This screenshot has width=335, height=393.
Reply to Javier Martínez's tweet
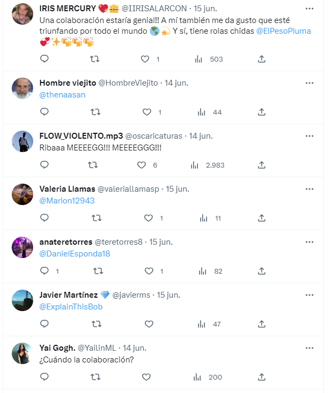point(44,324)
